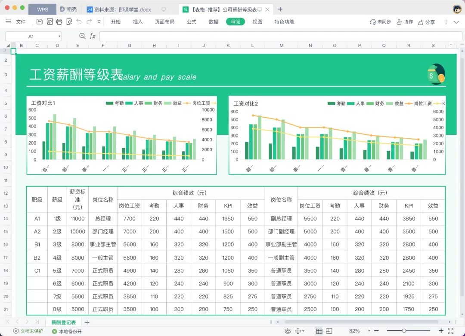
Task: Click the zoom in plus button
Action: [441, 331]
